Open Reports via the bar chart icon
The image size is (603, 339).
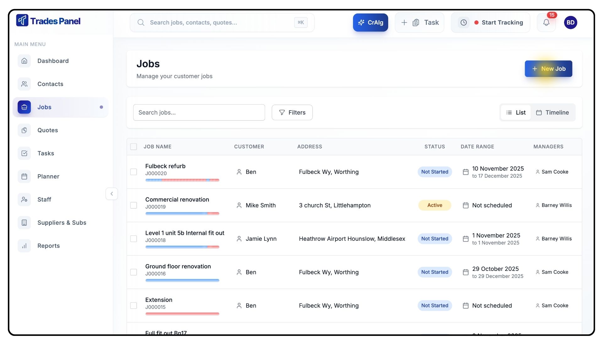pyautogui.click(x=24, y=246)
